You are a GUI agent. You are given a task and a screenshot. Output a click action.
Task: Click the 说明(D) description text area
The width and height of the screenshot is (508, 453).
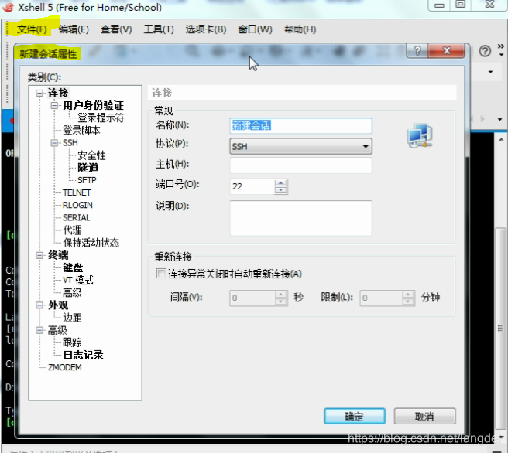tap(300, 218)
